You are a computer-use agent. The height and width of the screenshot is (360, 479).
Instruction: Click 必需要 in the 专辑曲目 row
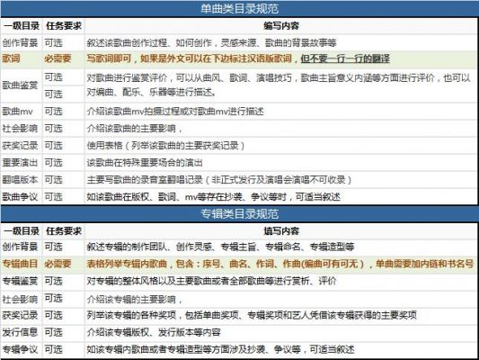pos(58,264)
